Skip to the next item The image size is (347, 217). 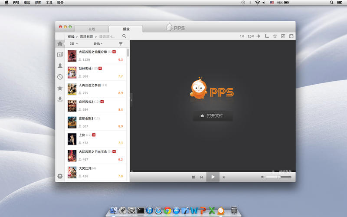coord(224,177)
